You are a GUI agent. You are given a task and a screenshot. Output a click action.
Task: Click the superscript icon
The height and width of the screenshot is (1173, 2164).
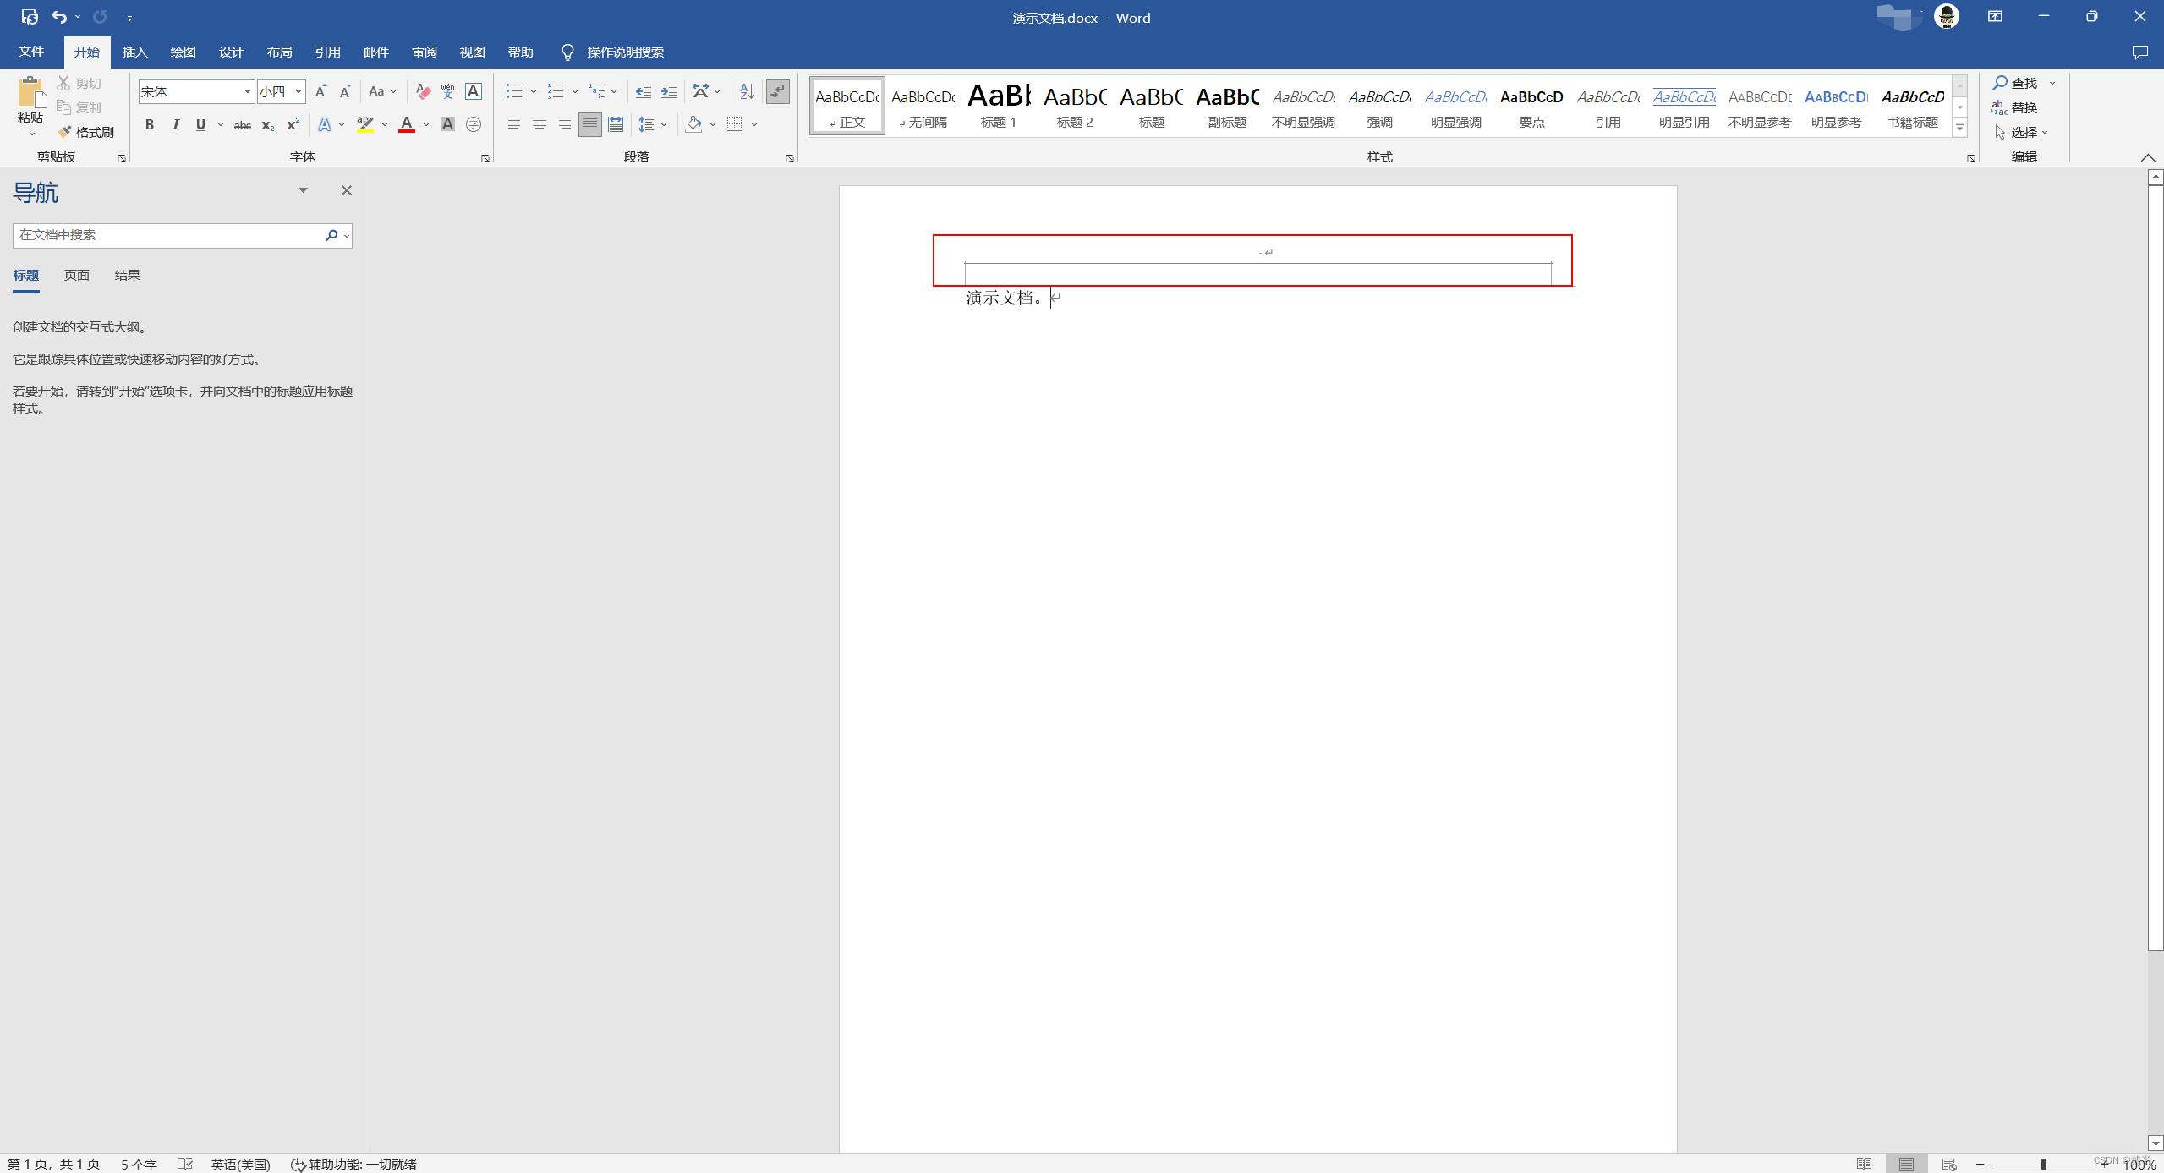pyautogui.click(x=293, y=125)
